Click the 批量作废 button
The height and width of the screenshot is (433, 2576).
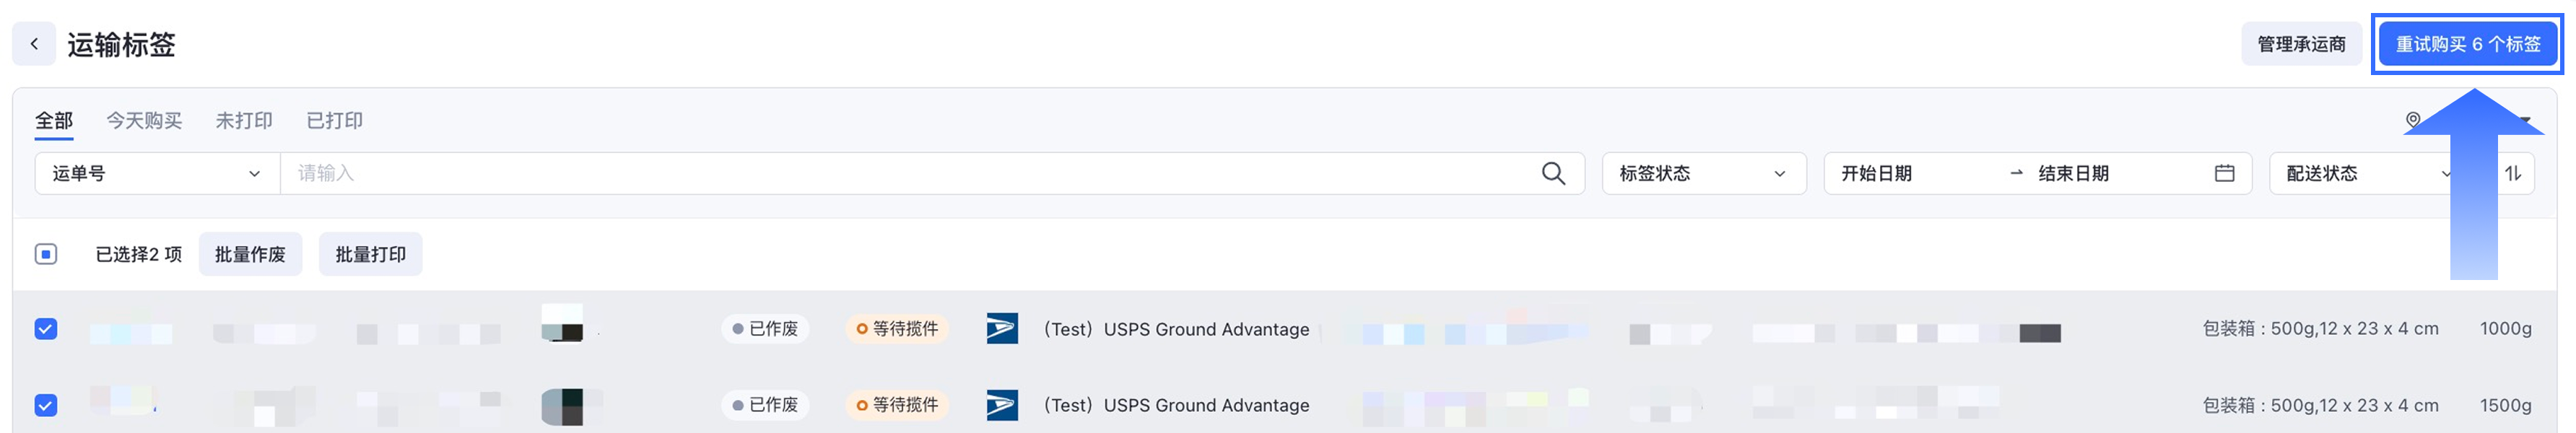[x=250, y=254]
